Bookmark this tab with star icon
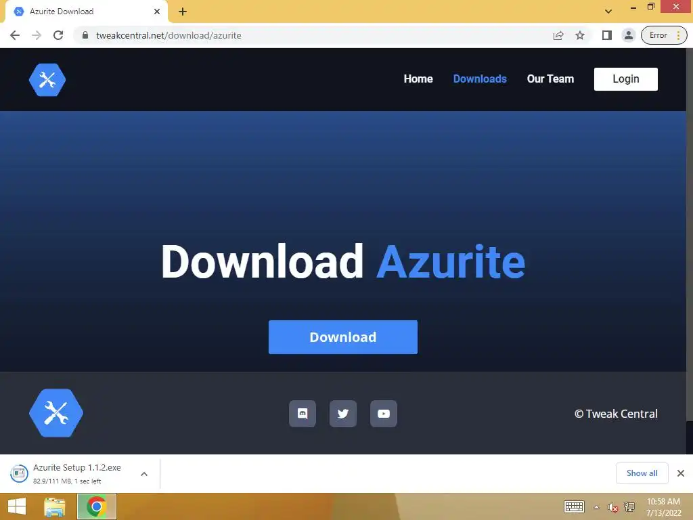 pyautogui.click(x=580, y=35)
